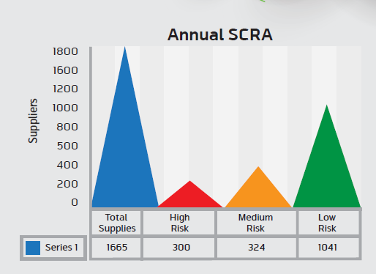376x274 pixels.
Task: Click the blue Series 1 legend swatch
Action: point(33,248)
